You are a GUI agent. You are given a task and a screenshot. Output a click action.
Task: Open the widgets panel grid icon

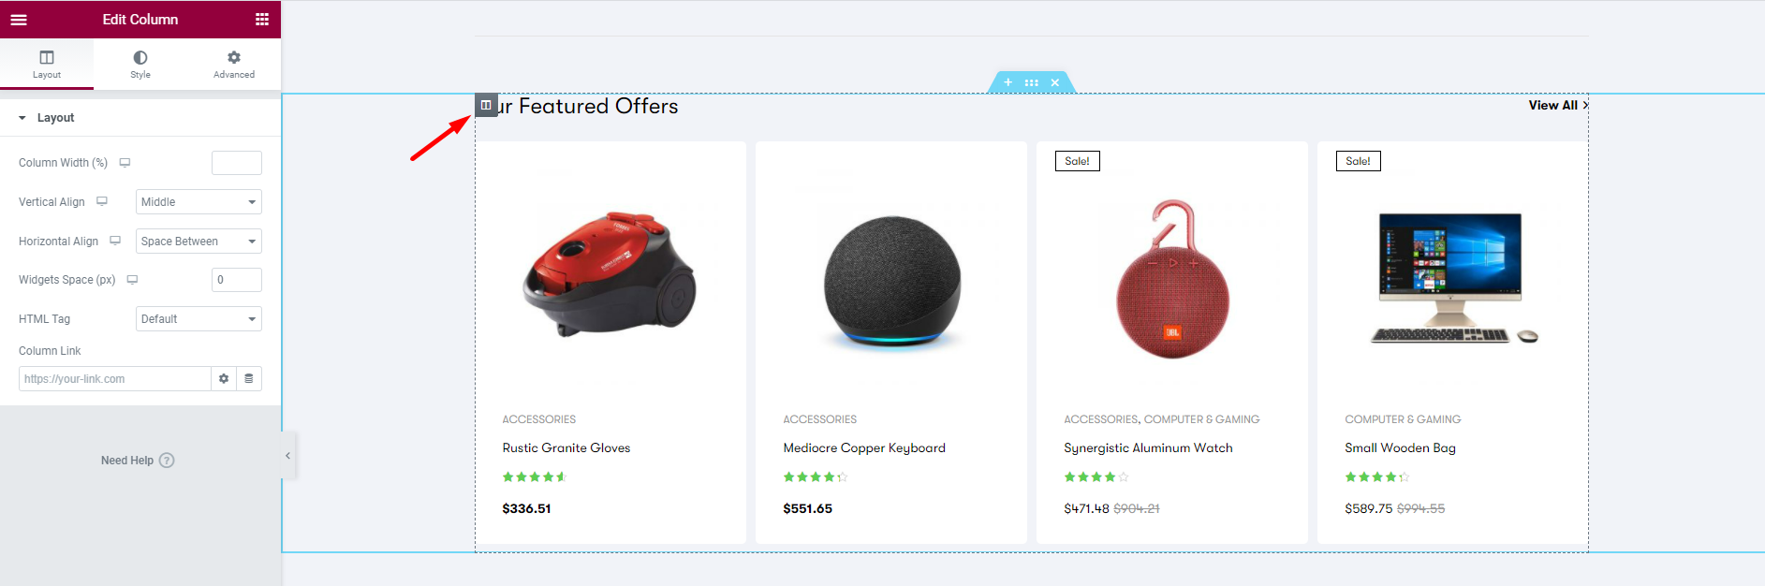(x=262, y=20)
